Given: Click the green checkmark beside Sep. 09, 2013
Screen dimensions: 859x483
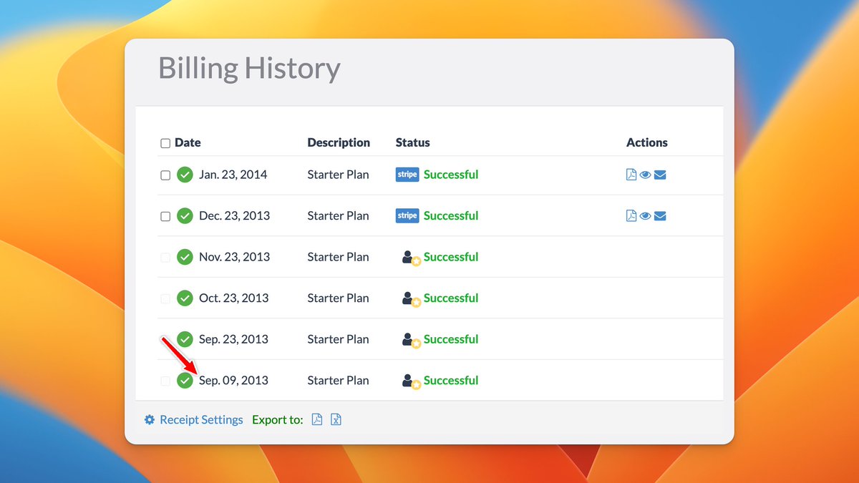Looking at the screenshot, I should tap(185, 381).
